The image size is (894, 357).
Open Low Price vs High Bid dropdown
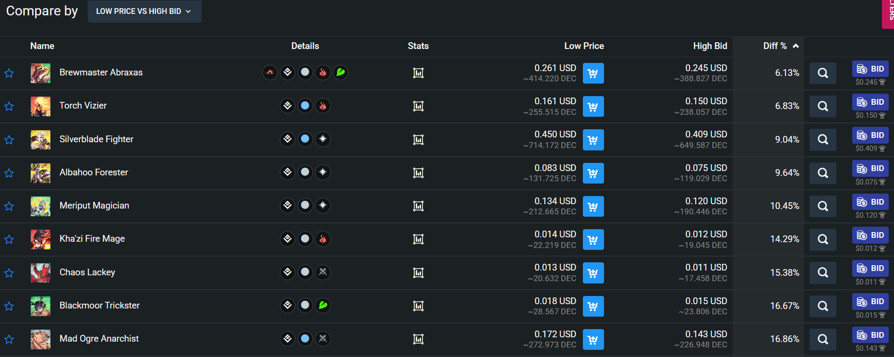[x=144, y=11]
